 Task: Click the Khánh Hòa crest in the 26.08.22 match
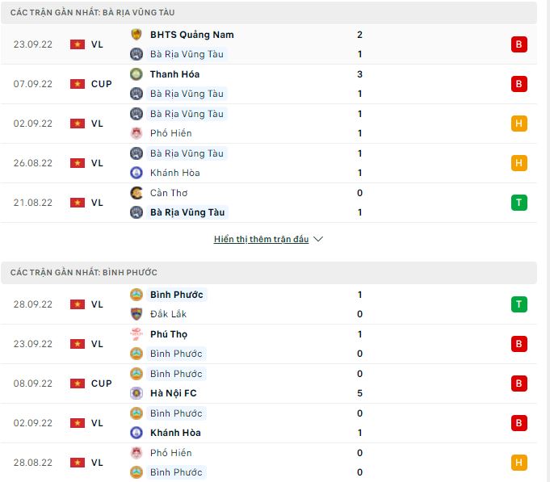(x=136, y=173)
